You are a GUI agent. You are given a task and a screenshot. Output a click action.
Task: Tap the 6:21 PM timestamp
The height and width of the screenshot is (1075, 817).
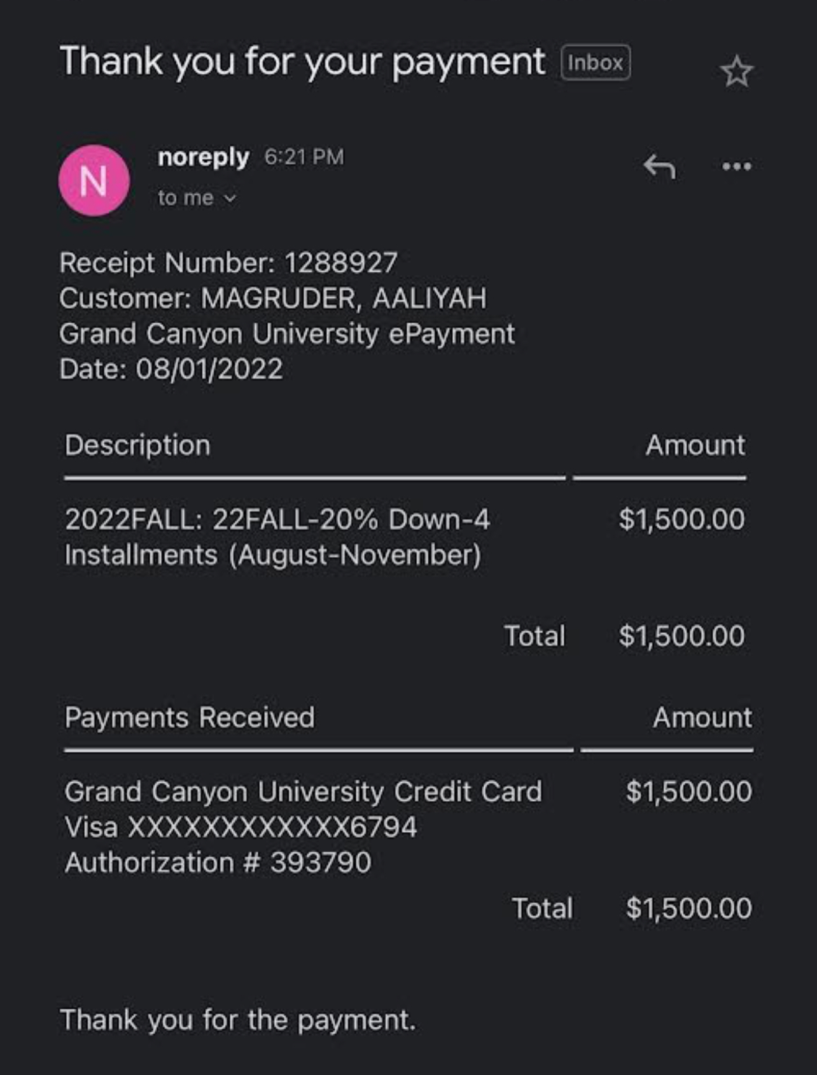coord(304,157)
